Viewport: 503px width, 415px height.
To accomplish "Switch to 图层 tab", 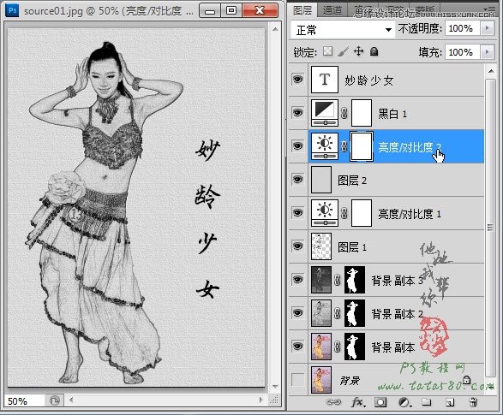I will click(x=302, y=10).
